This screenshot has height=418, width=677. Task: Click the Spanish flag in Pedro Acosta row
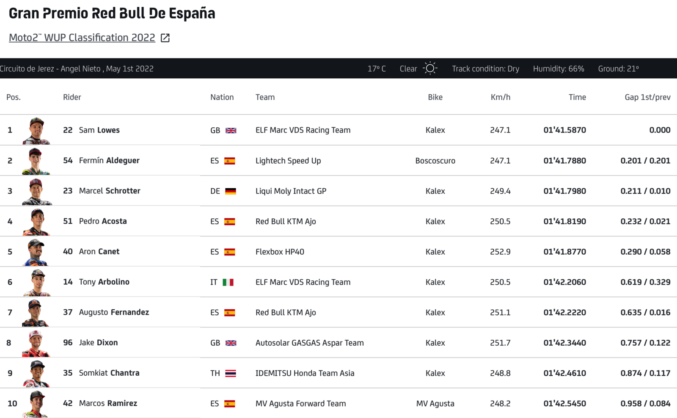point(230,222)
